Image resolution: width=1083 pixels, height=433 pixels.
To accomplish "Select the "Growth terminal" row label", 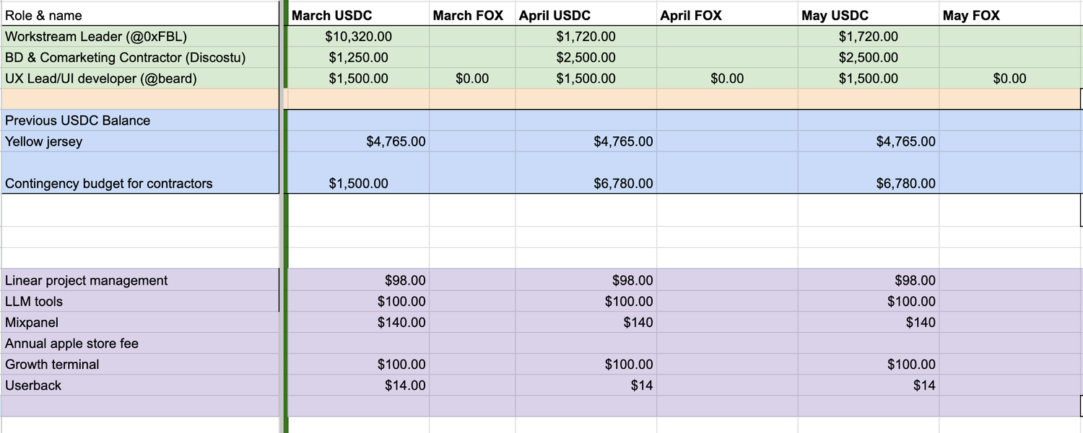I will point(52,364).
